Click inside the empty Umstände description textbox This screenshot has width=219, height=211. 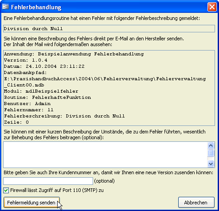coord(105,155)
